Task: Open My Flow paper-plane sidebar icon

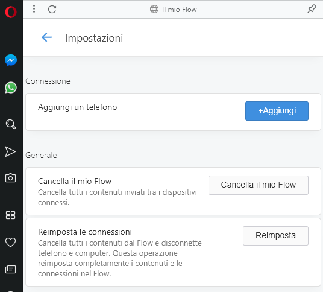Action: click(x=10, y=152)
